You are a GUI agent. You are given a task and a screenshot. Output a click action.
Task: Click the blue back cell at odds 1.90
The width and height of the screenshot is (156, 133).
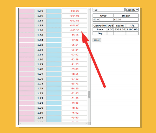(x=54, y=11)
